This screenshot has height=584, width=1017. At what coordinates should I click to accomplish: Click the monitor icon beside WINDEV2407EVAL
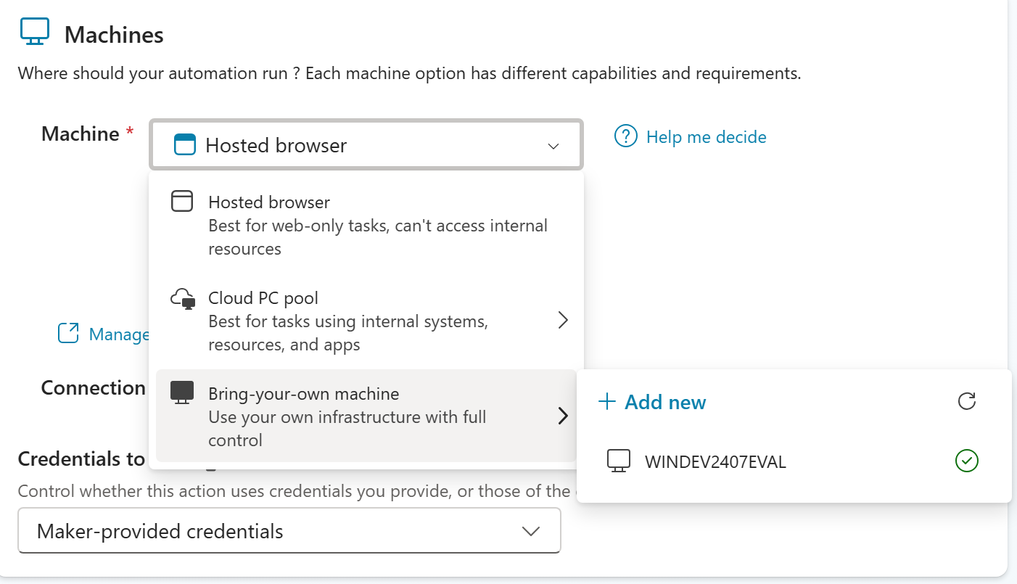[618, 461]
